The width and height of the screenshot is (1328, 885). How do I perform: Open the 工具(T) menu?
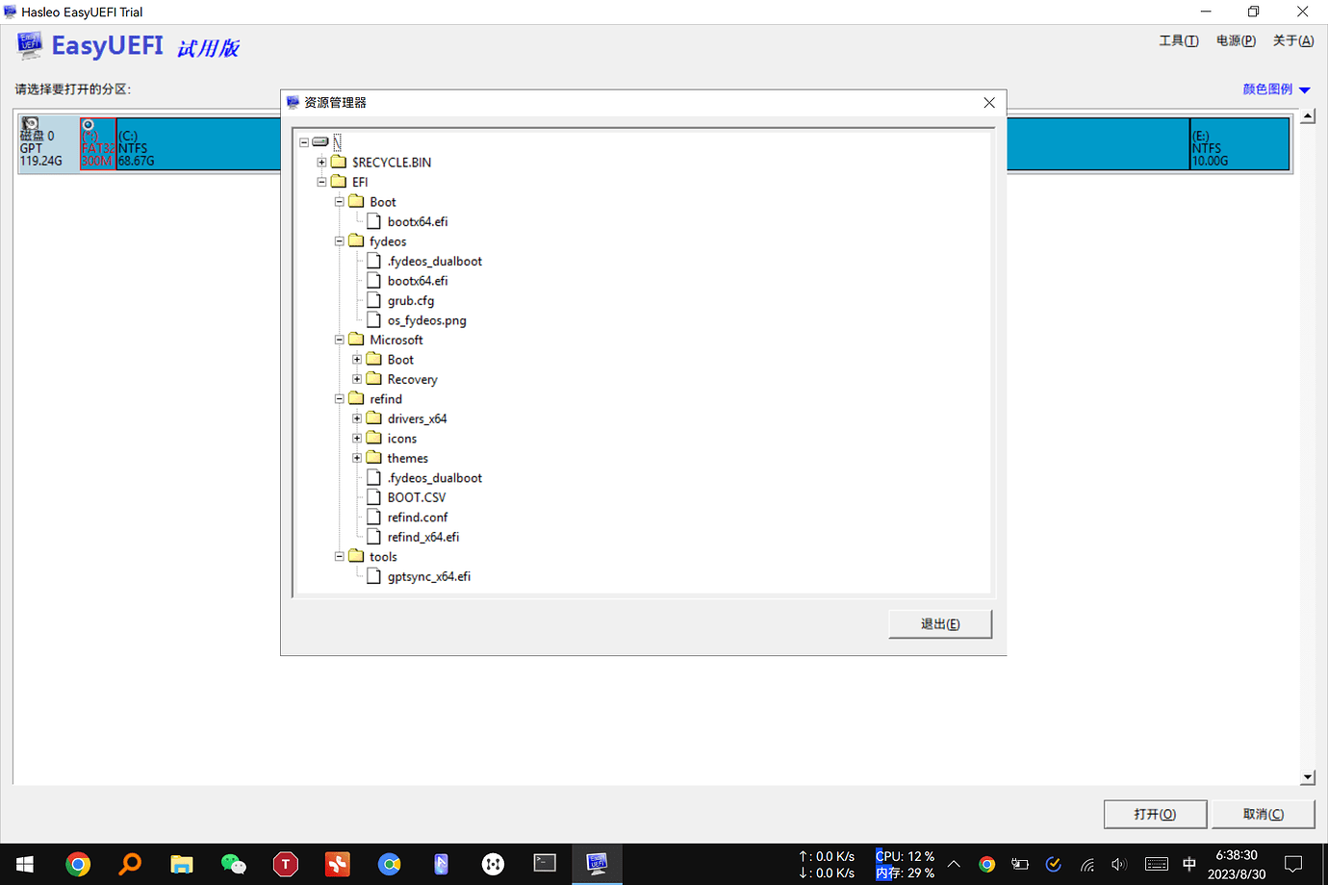(1178, 40)
